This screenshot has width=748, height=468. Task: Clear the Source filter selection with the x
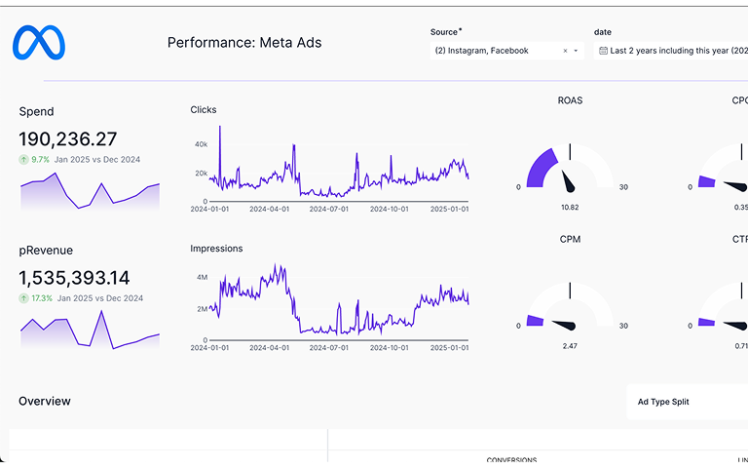coord(565,51)
